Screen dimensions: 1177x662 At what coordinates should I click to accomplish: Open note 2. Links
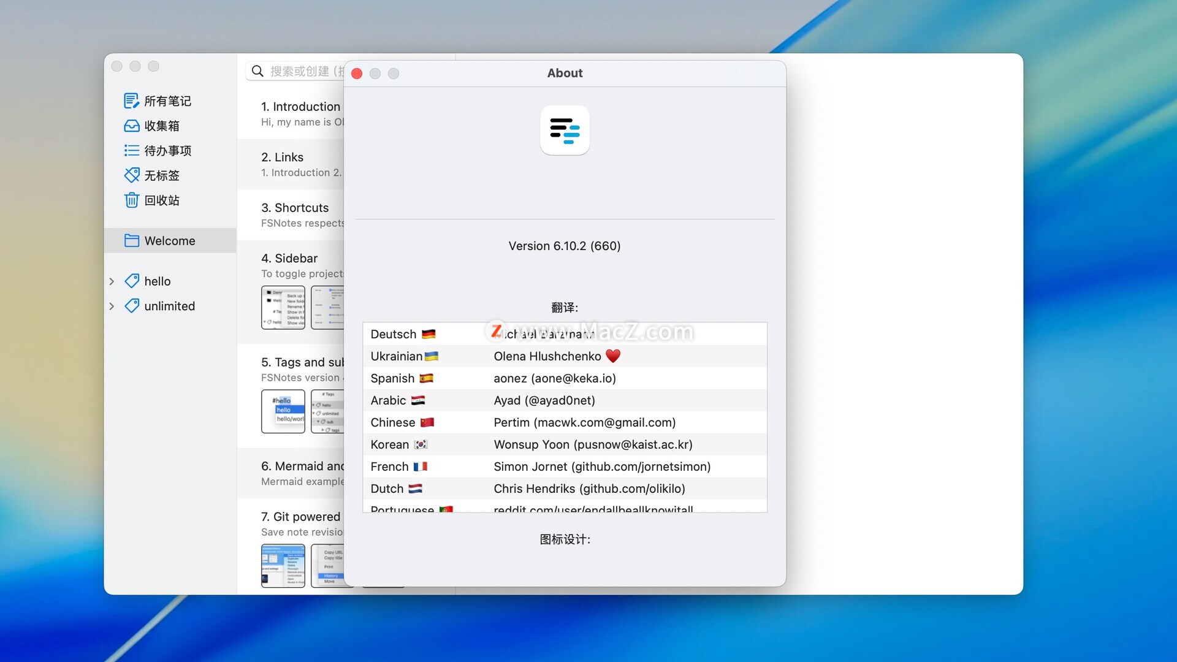291,164
